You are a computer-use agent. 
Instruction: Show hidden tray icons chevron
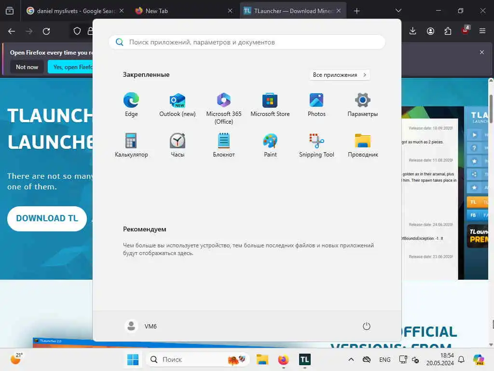tap(351, 359)
